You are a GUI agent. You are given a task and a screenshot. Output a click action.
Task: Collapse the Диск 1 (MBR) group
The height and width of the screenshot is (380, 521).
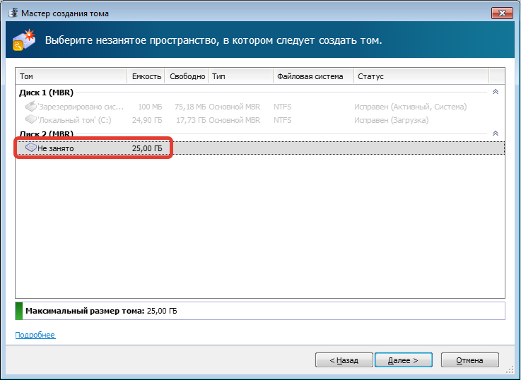pyautogui.click(x=495, y=92)
